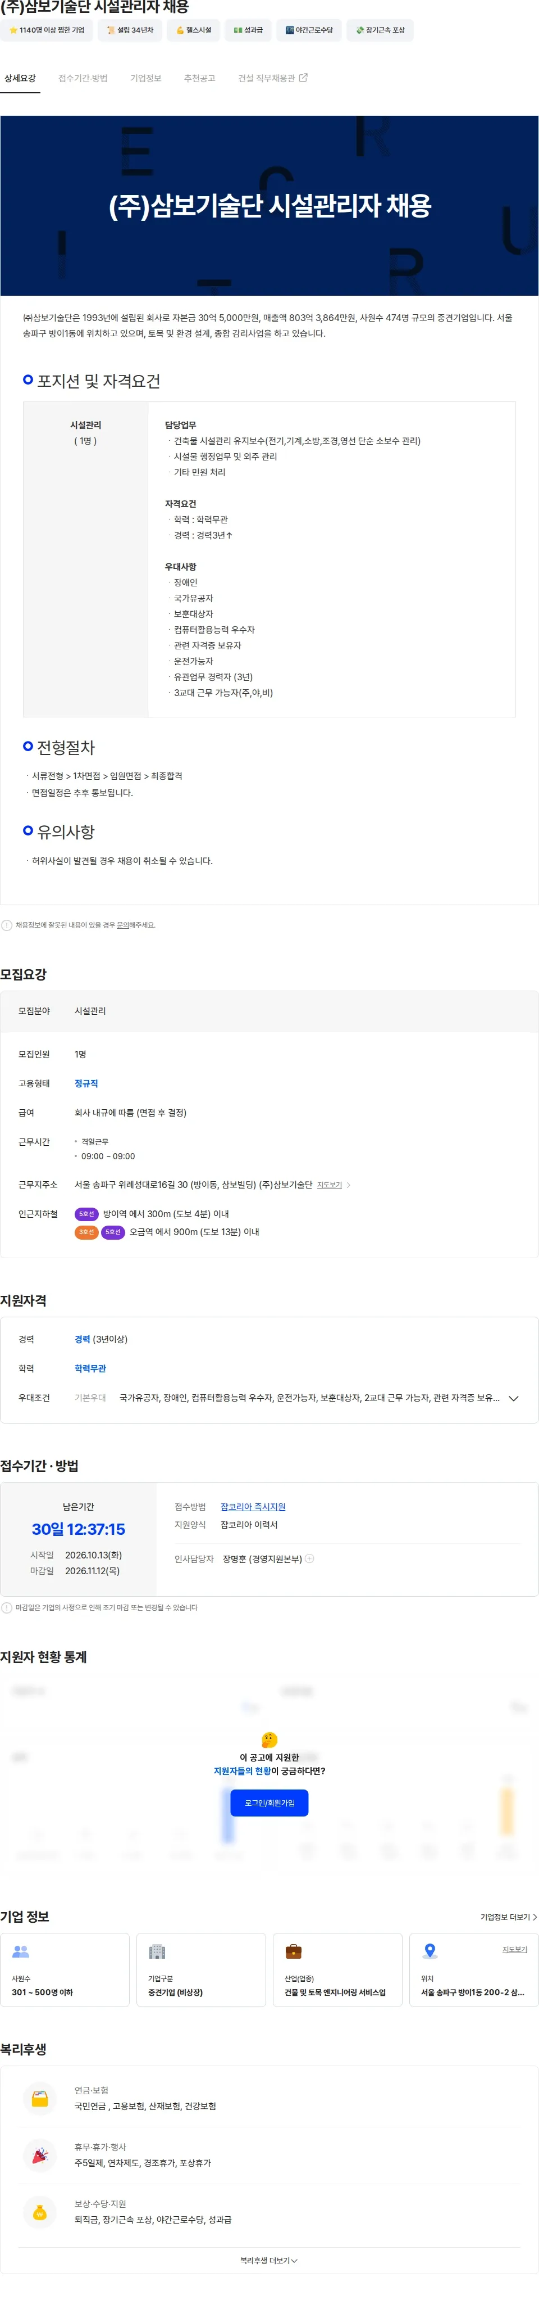
Task: Click the money bag icon for 보상·수당·지원
Action: (39, 2212)
